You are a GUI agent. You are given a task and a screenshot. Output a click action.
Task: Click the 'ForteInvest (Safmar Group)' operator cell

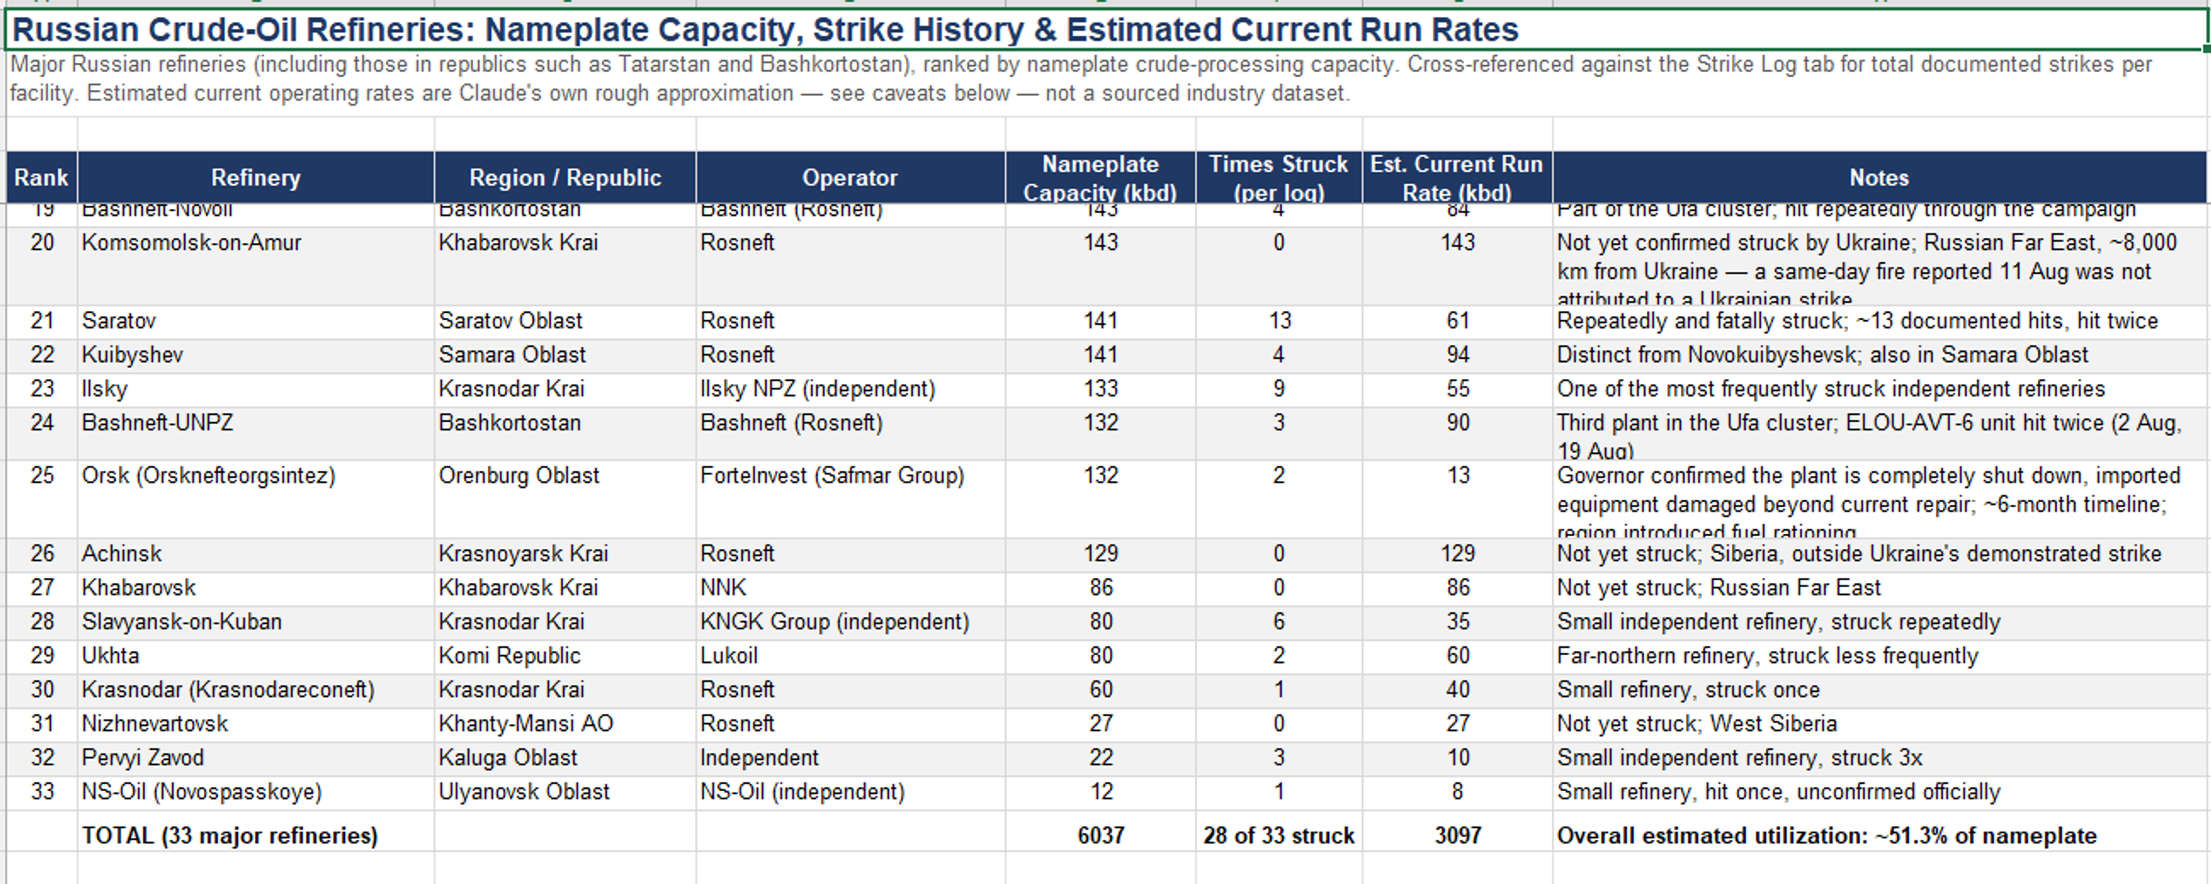(x=850, y=499)
